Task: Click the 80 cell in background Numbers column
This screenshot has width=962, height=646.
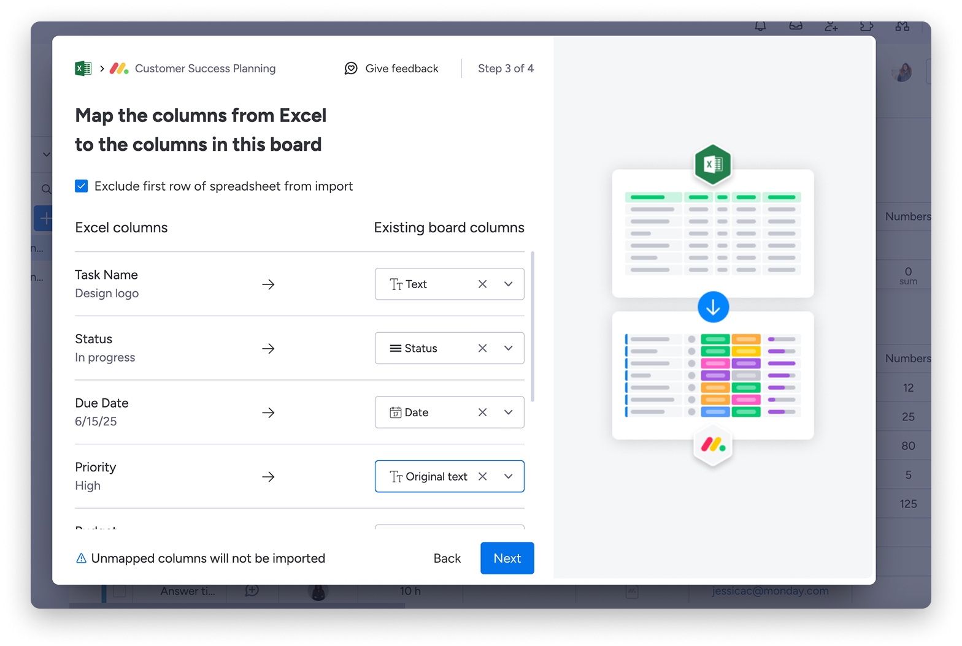Action: pyautogui.click(x=909, y=446)
